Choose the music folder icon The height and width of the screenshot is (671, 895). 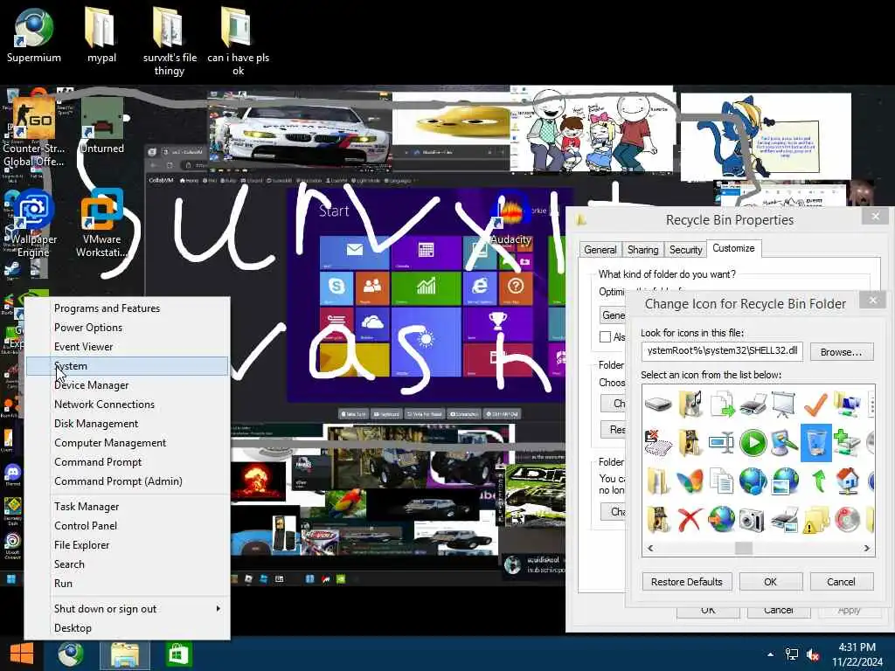690,404
